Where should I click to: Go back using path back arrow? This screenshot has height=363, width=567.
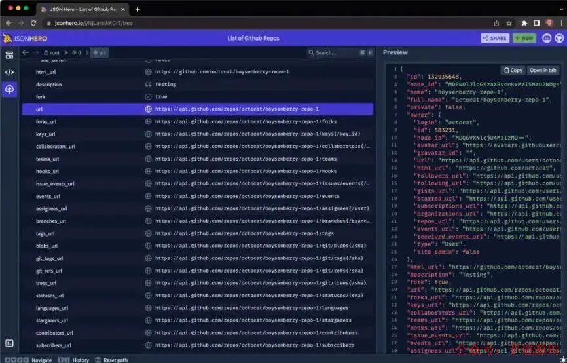point(26,53)
